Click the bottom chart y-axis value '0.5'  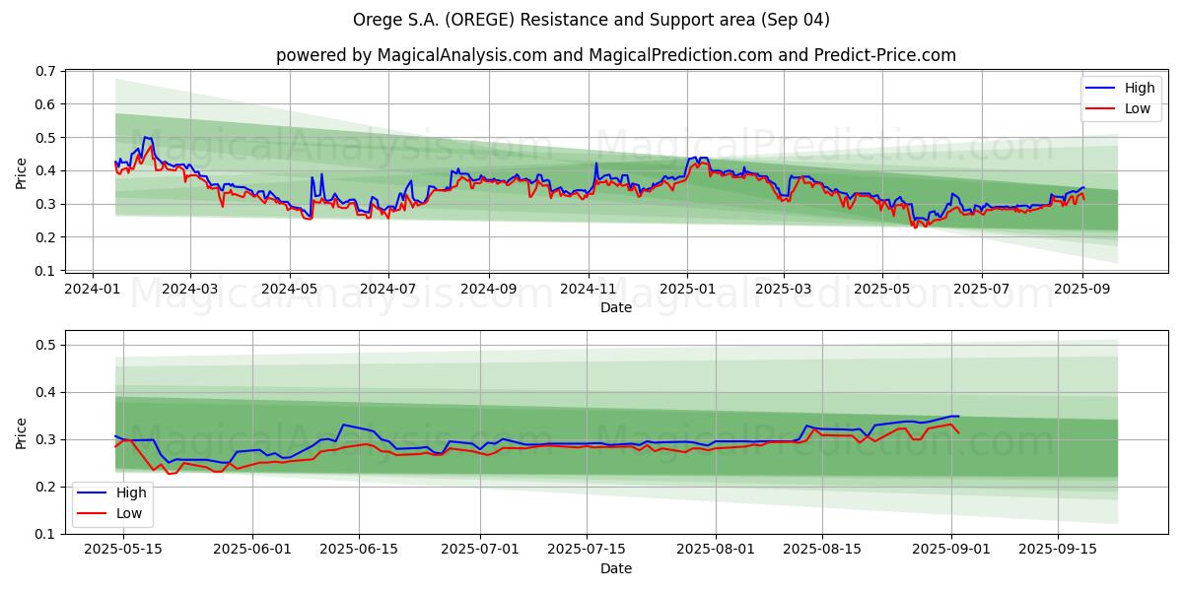[x=46, y=345]
